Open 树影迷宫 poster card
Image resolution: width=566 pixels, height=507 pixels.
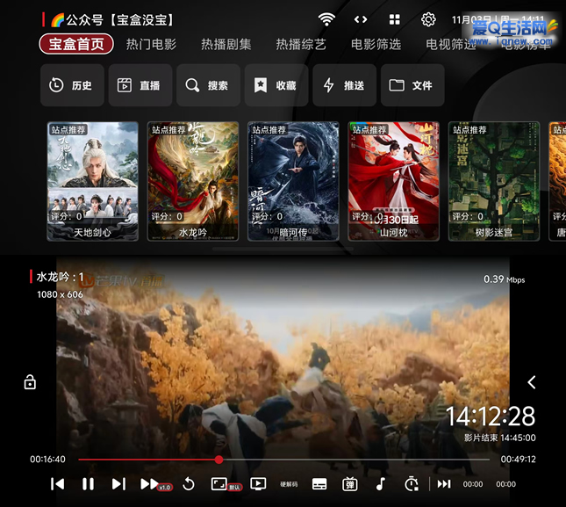[494, 181]
